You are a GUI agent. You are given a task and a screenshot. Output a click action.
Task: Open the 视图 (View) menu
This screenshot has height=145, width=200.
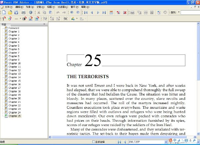pyautogui.click(x=51, y=7)
